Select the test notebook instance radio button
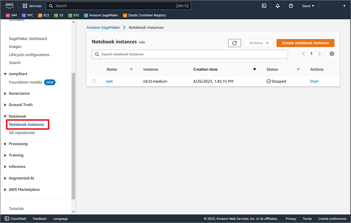Screen dimensions: 351x223 tap(94, 81)
